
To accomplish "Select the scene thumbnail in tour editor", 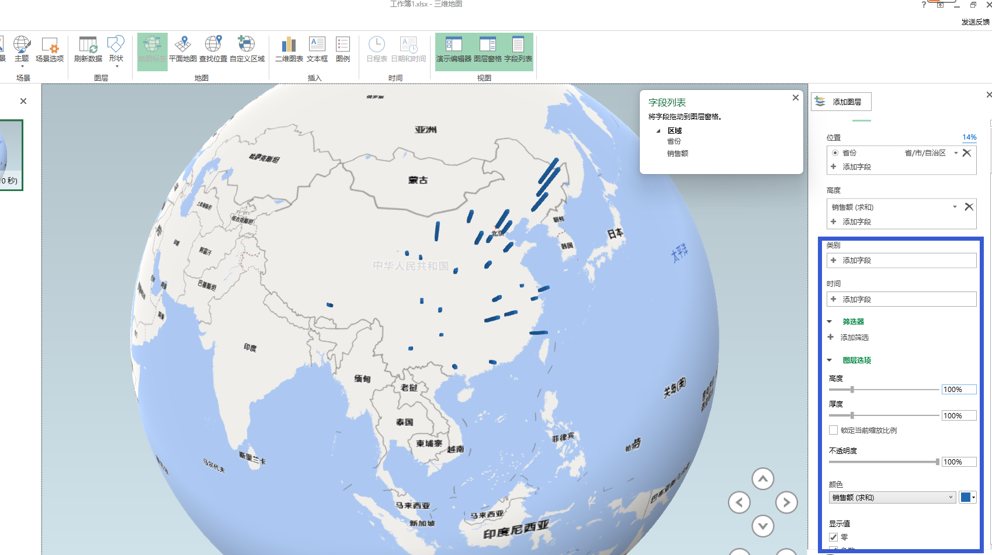I will tap(11, 155).
